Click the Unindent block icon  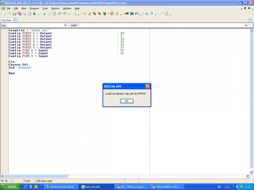point(65,14)
